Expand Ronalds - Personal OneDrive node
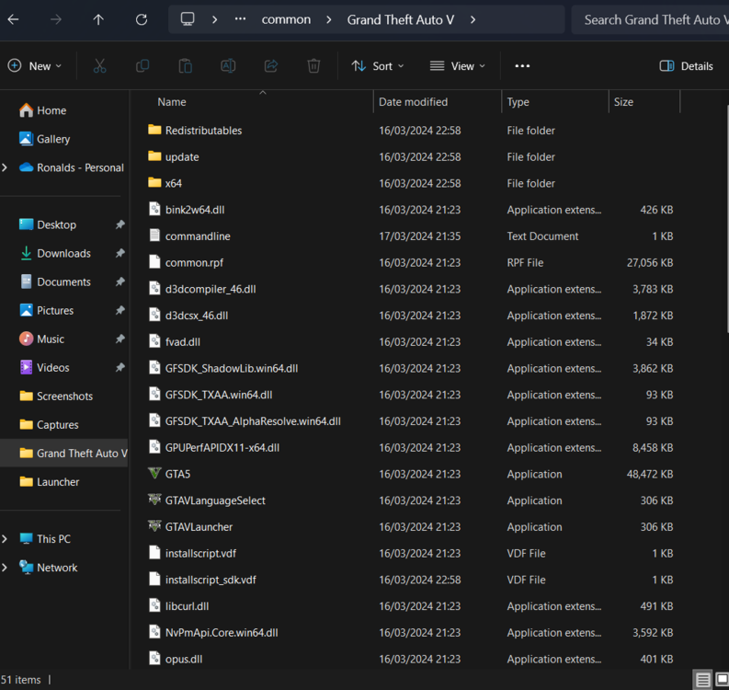This screenshot has width=729, height=690. coord(5,167)
